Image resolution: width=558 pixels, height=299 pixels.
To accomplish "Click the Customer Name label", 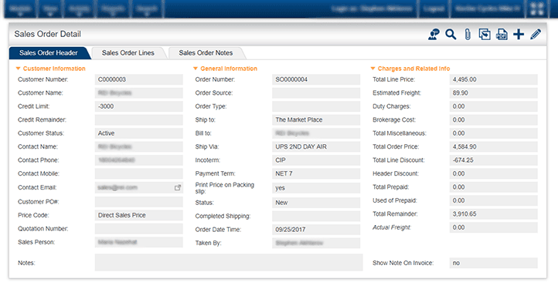I will pos(40,93).
